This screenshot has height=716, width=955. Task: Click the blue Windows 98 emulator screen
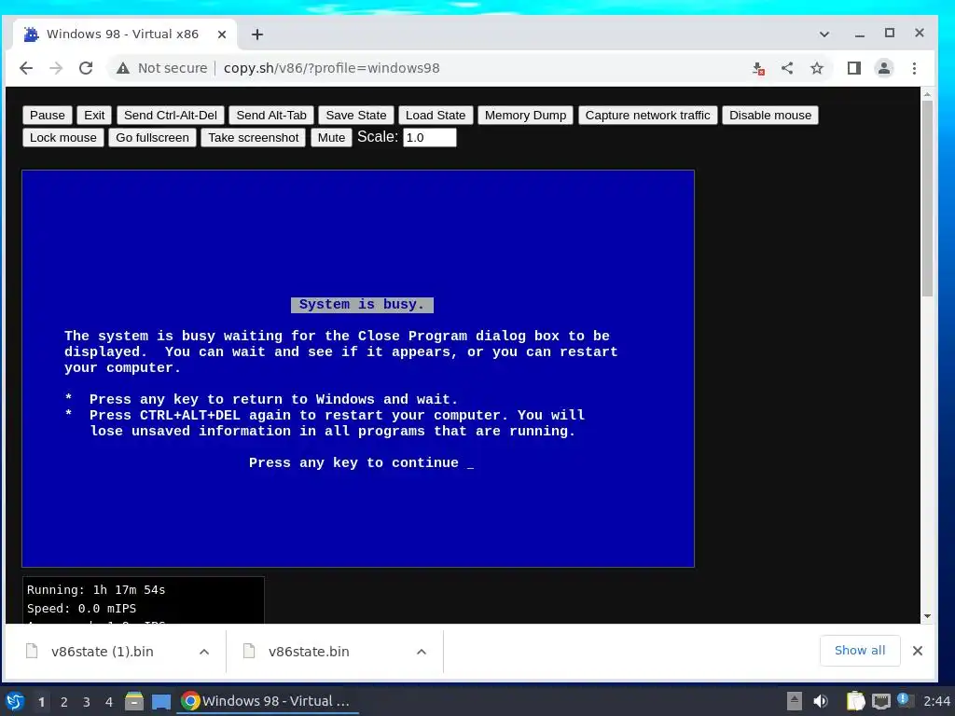pyautogui.click(x=358, y=369)
